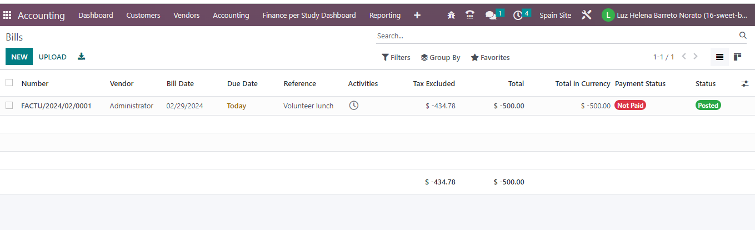Open the Favorites dropdown

490,57
